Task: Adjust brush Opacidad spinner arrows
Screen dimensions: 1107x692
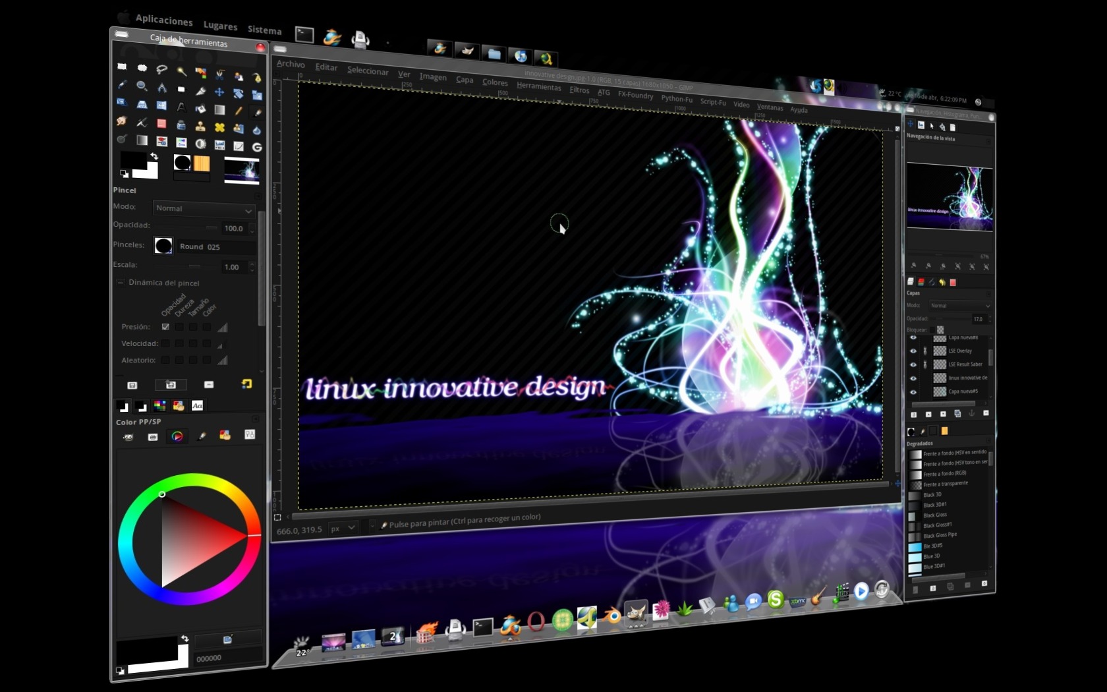Action: tap(251, 229)
